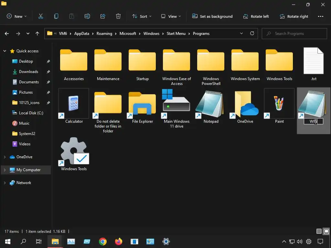
Task: Open Task View on the taskbar
Action: (x=39, y=242)
